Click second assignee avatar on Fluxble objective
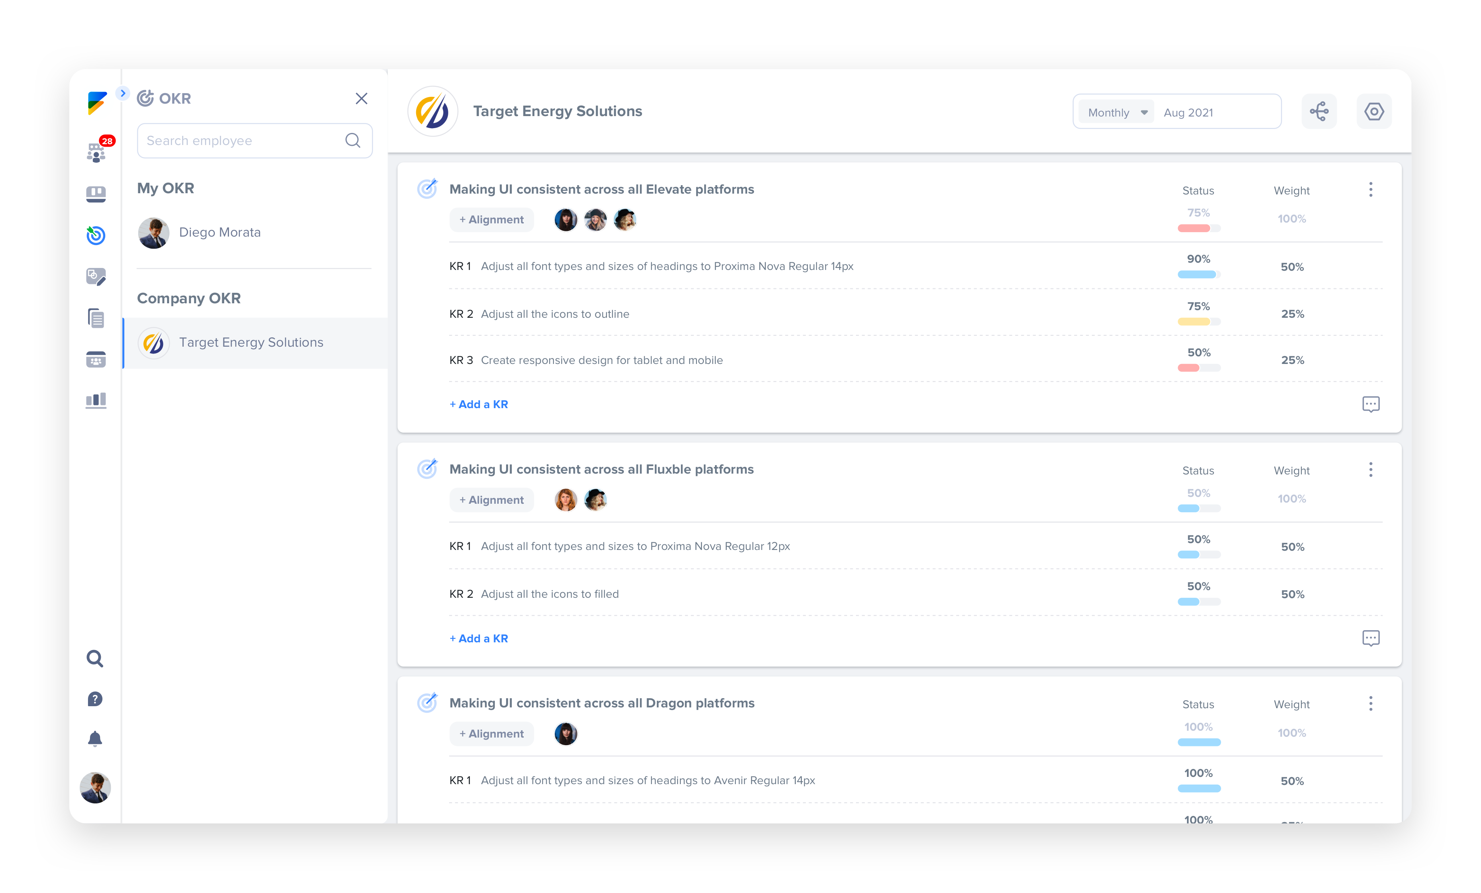This screenshot has height=893, width=1481. click(x=596, y=500)
